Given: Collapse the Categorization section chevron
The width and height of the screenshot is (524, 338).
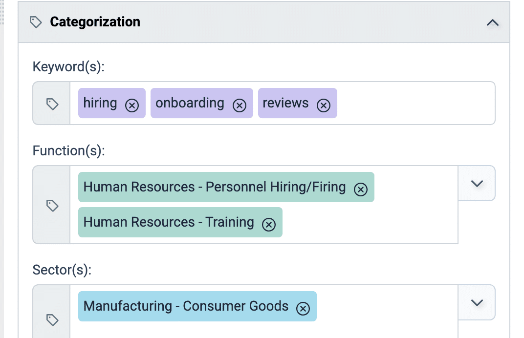Looking at the screenshot, I should pos(492,22).
